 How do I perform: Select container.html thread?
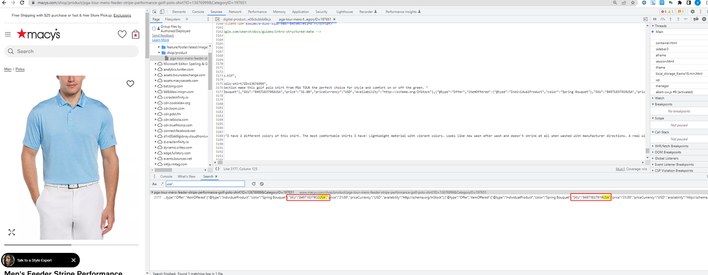tap(666, 43)
